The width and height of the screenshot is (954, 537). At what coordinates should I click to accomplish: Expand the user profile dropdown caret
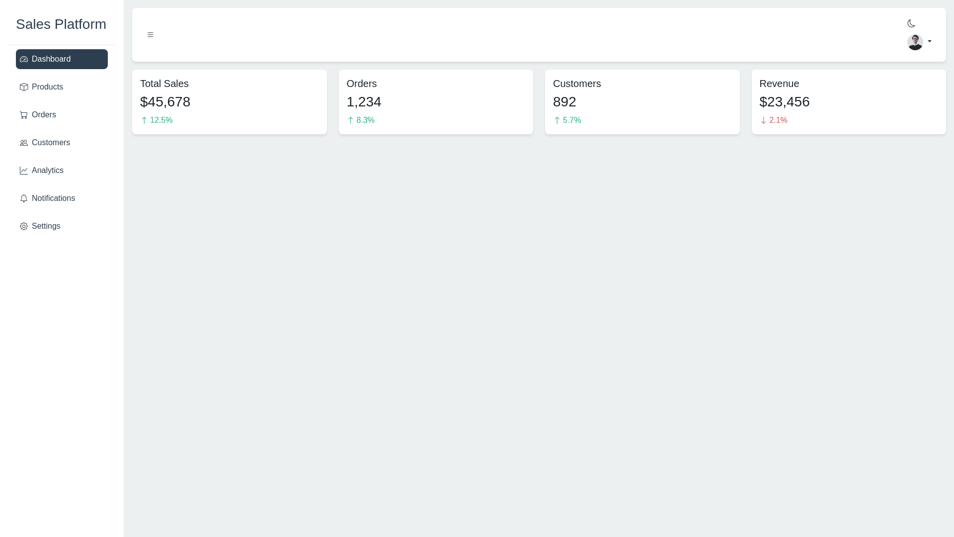pyautogui.click(x=930, y=41)
